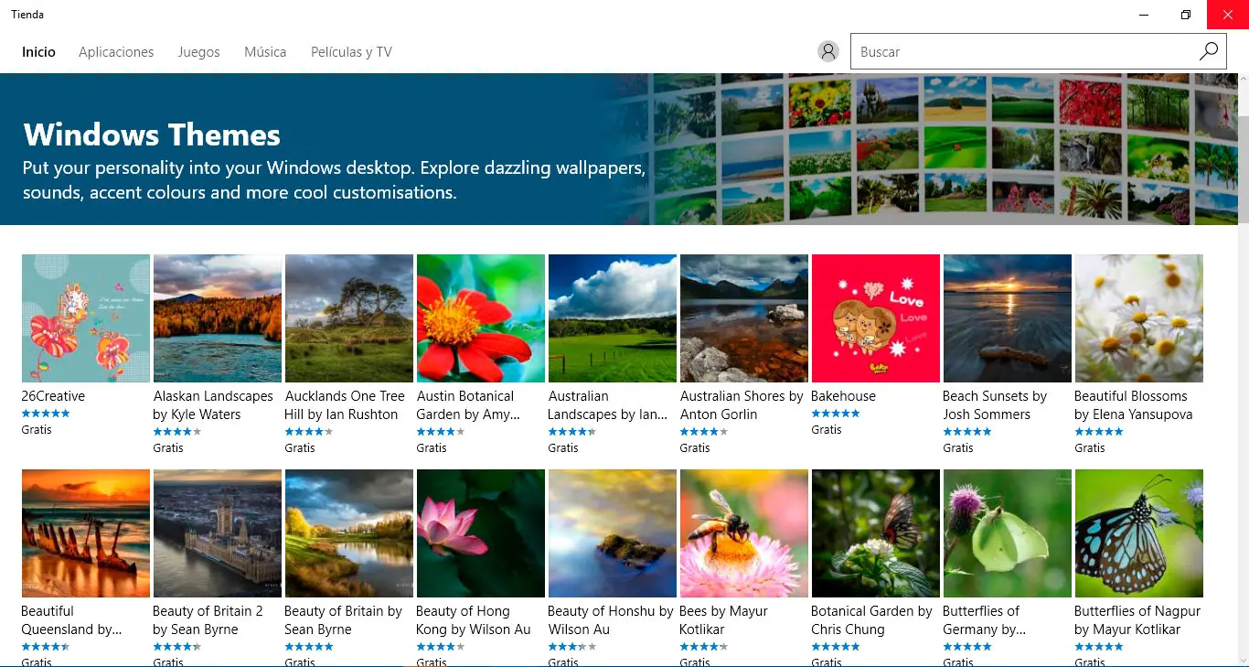
Task: Open the Australian Shores by Anton Gorlin title
Action: [741, 405]
